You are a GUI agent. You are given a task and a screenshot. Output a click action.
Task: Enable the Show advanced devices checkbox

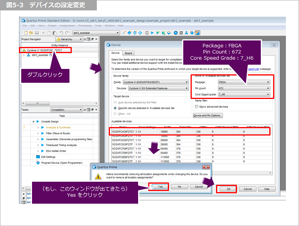click(196, 107)
